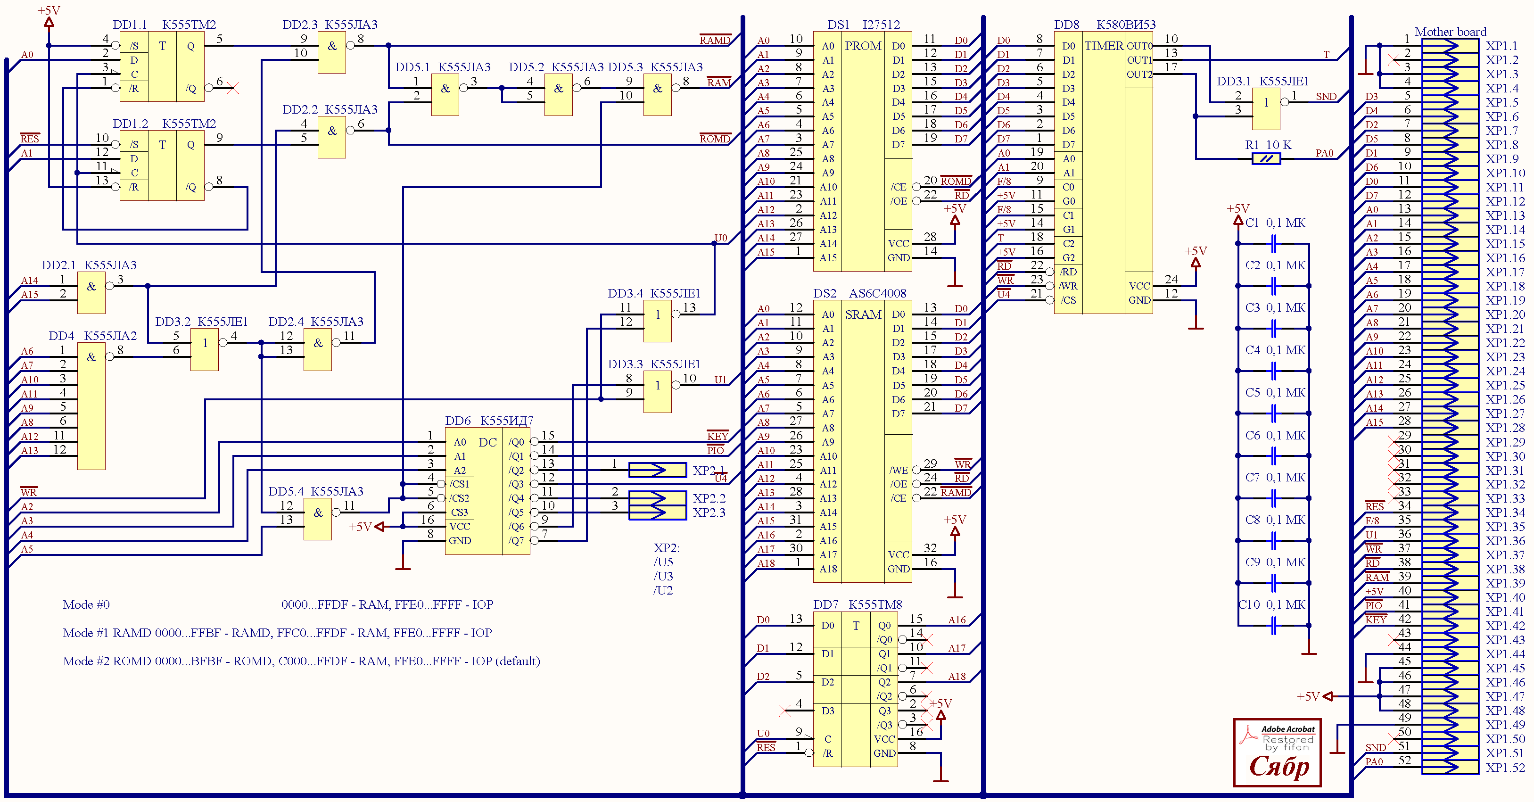This screenshot has width=1534, height=802.
Task: Click the DD2.1 NAND gate symbol
Action: [91, 292]
